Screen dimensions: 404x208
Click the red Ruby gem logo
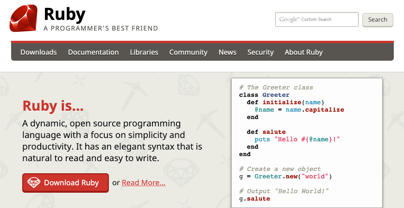[23, 19]
